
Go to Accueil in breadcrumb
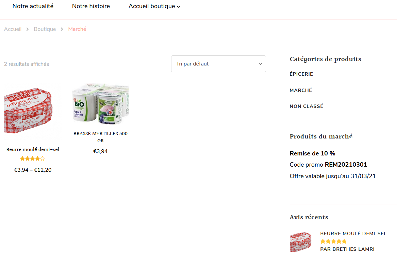[x=13, y=29]
